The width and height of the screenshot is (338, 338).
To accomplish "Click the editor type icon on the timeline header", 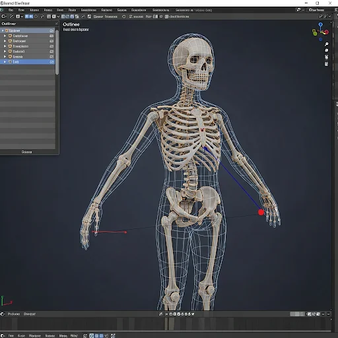I will (3, 314).
